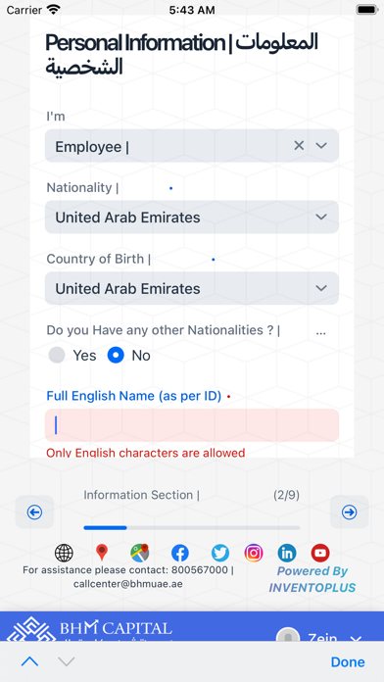384x682 pixels.
Task: Open the Instagram icon
Action: (x=254, y=553)
